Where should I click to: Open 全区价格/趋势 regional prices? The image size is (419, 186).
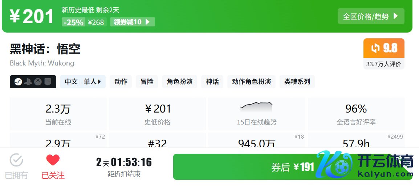[371, 16]
